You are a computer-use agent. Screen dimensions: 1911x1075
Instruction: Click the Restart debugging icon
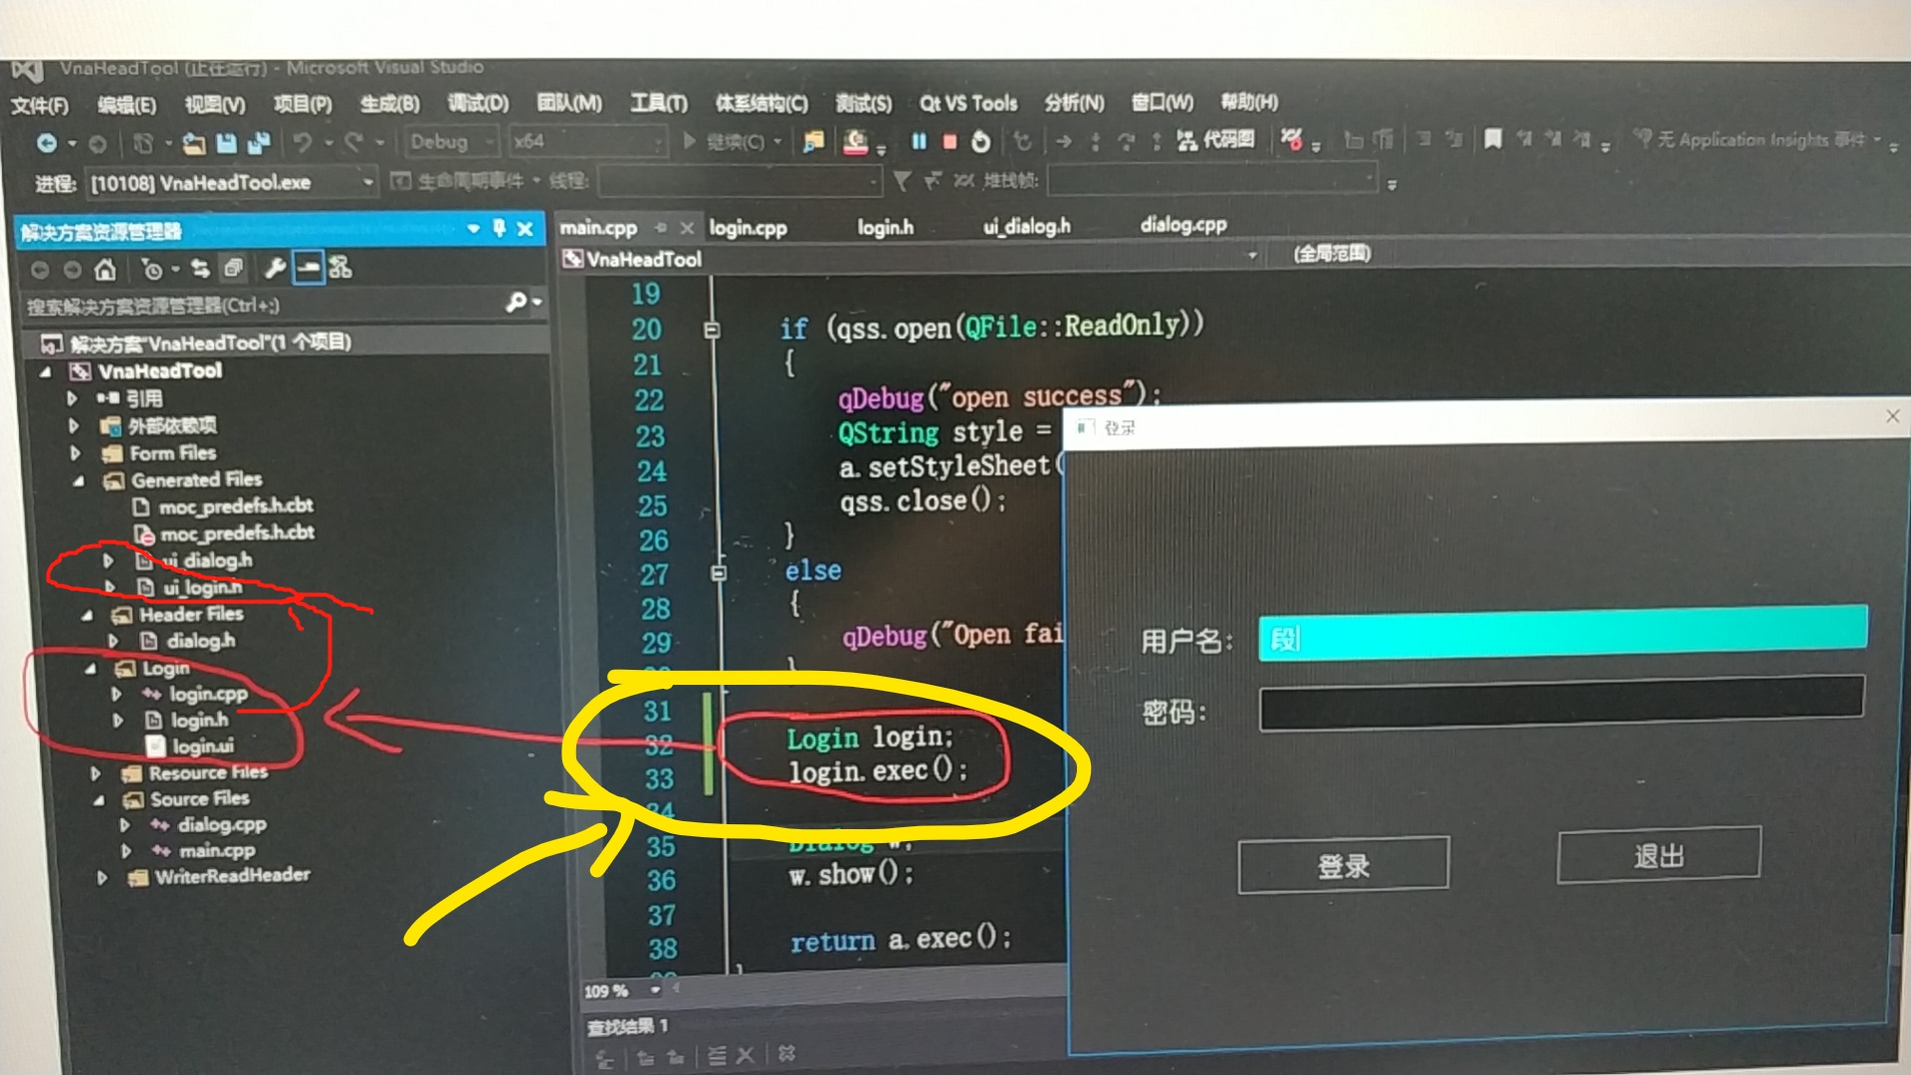coord(980,142)
